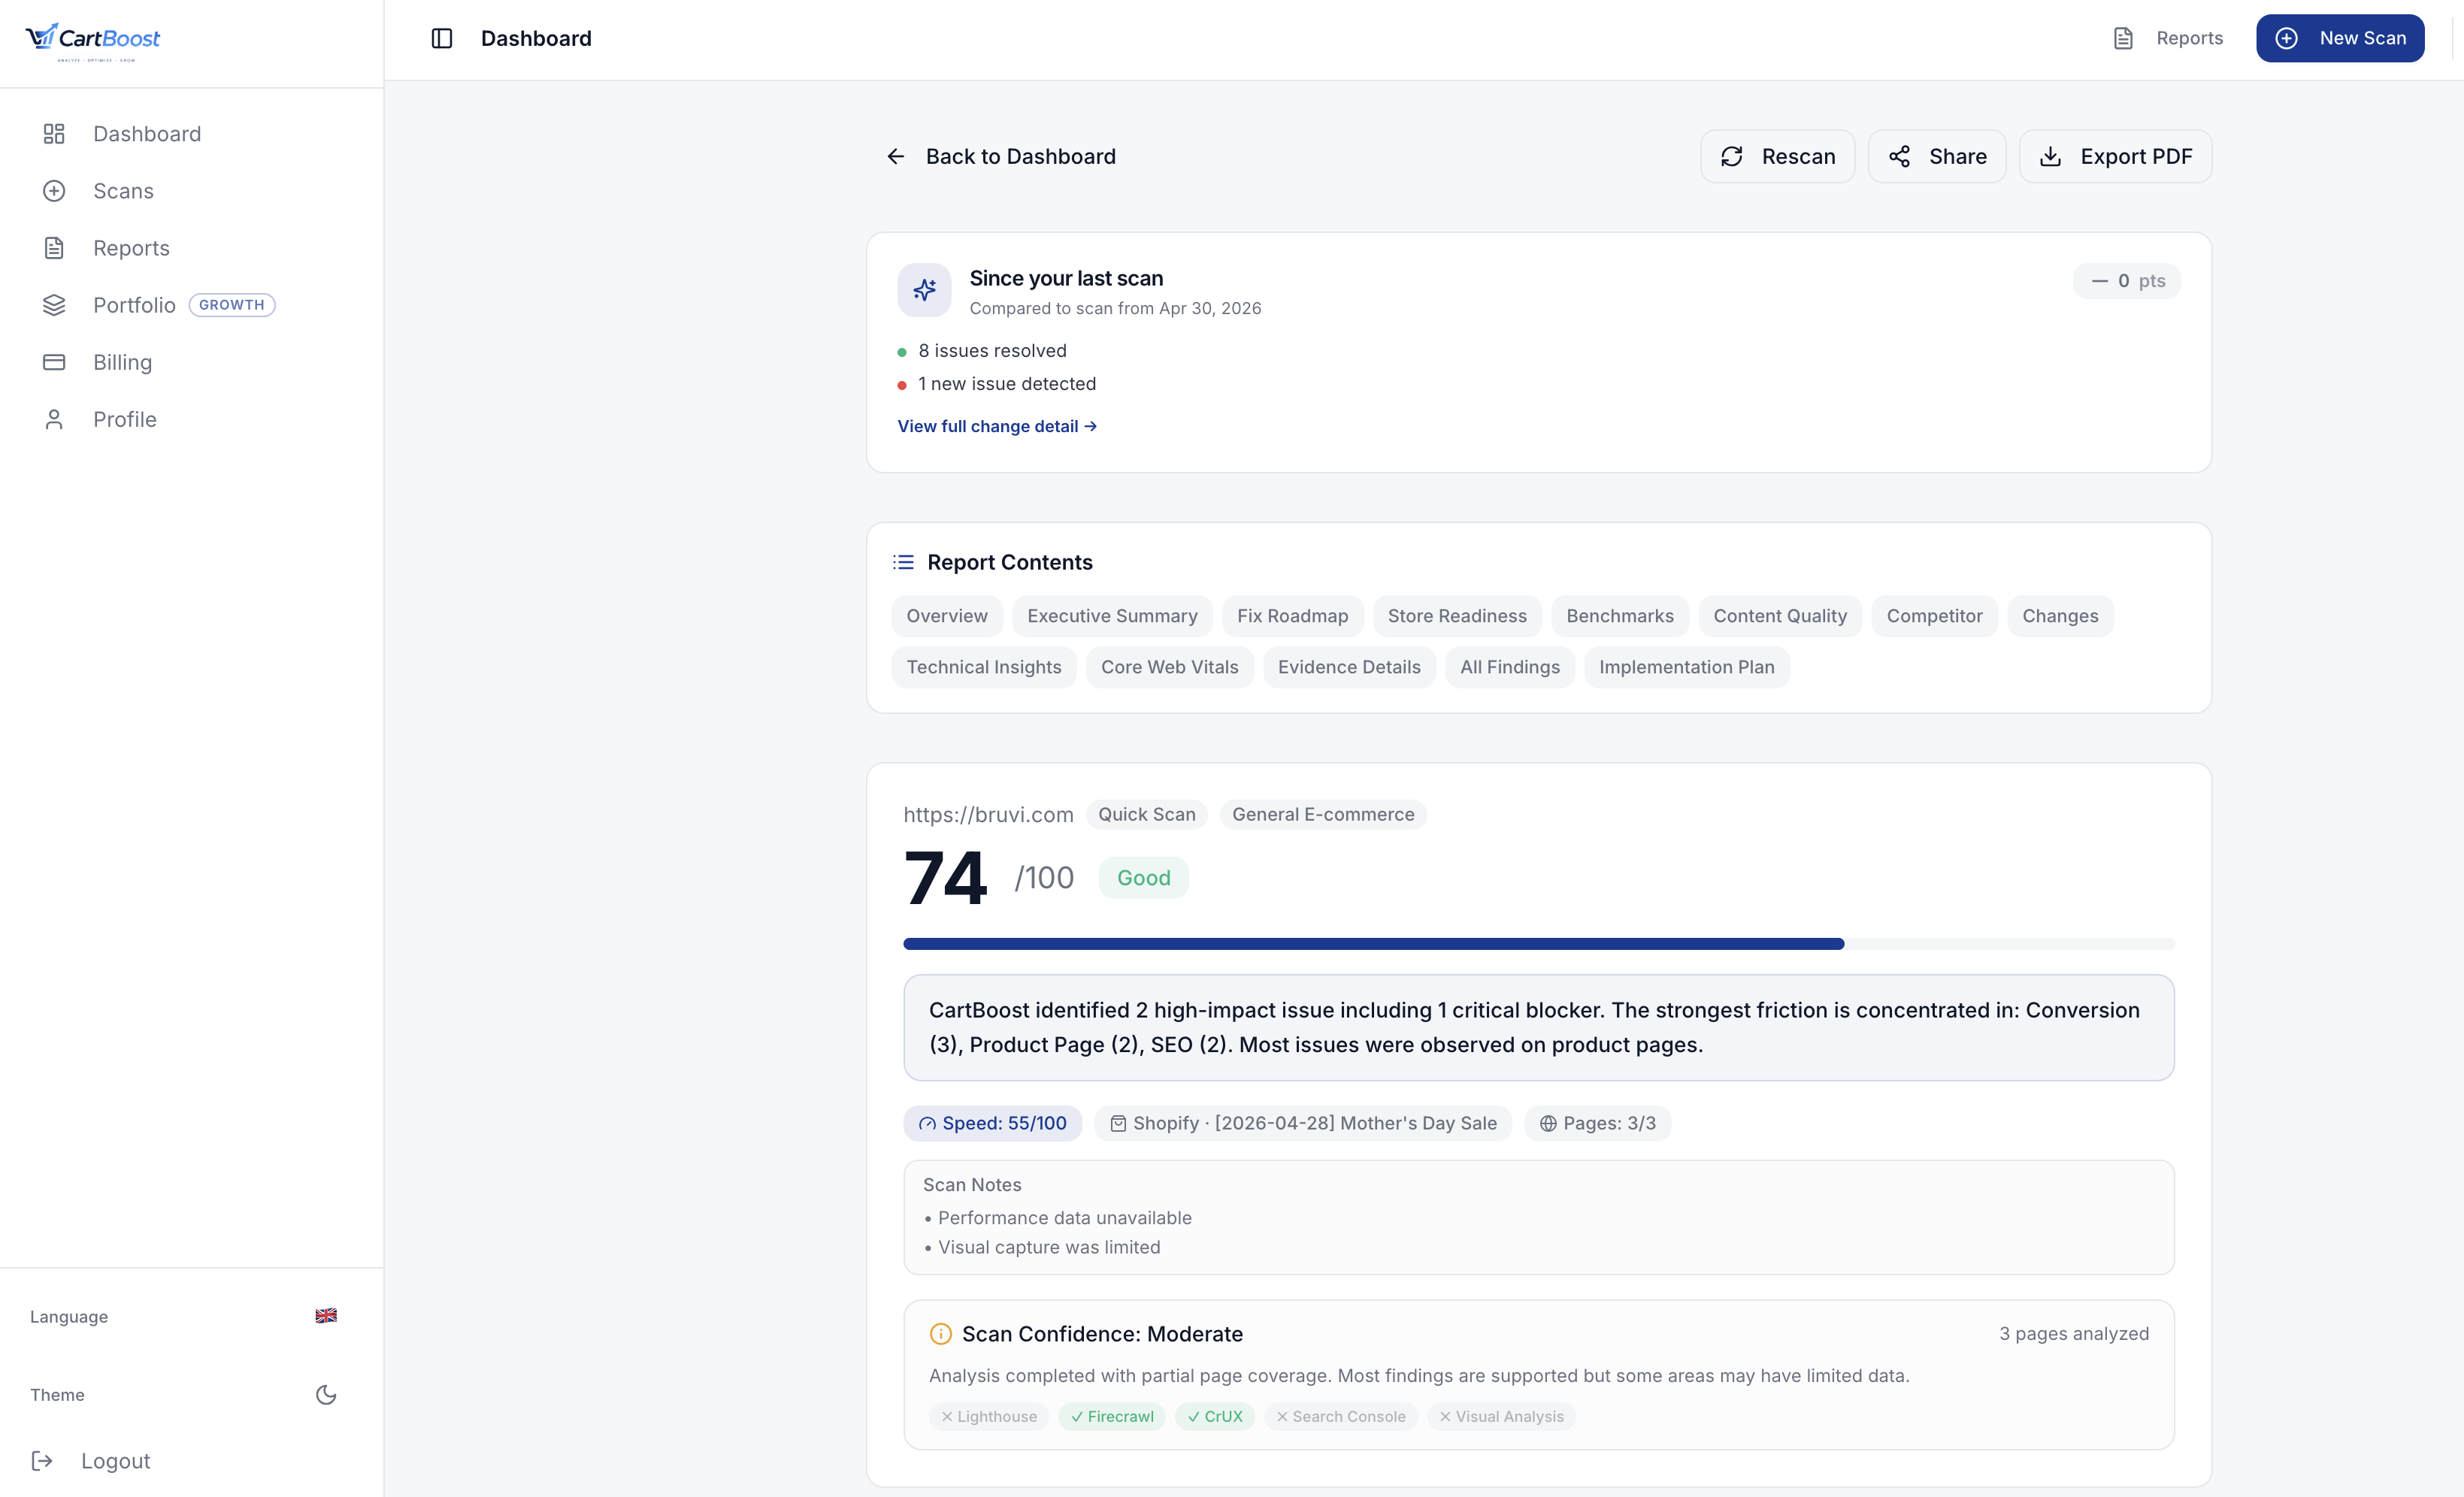2464x1497 pixels.
Task: Click the CrUX source chip
Action: pyautogui.click(x=1215, y=1416)
